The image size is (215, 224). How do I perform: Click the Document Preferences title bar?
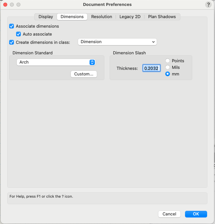tap(107, 5)
